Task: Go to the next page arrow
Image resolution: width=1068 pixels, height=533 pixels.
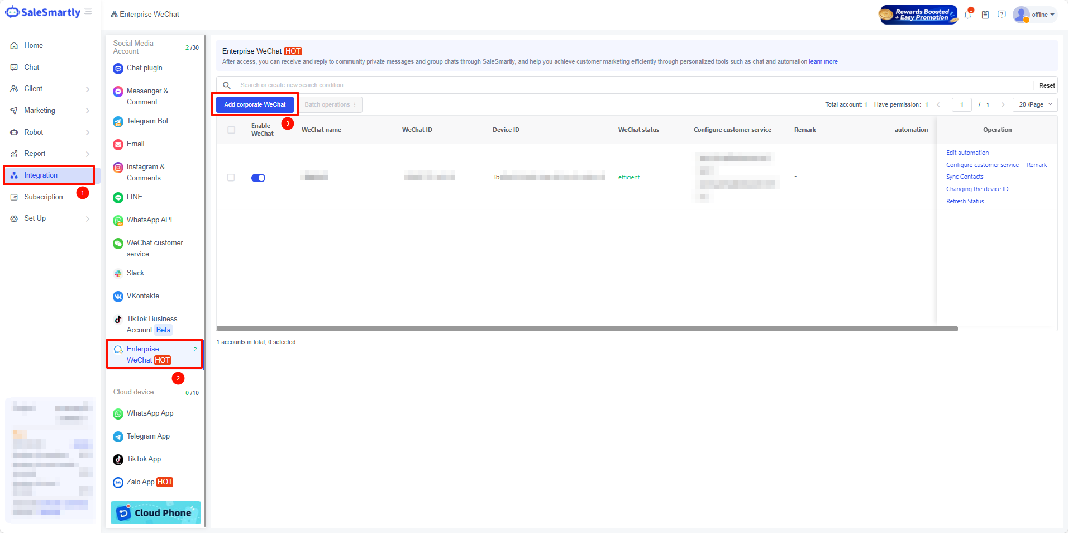Action: (1003, 104)
